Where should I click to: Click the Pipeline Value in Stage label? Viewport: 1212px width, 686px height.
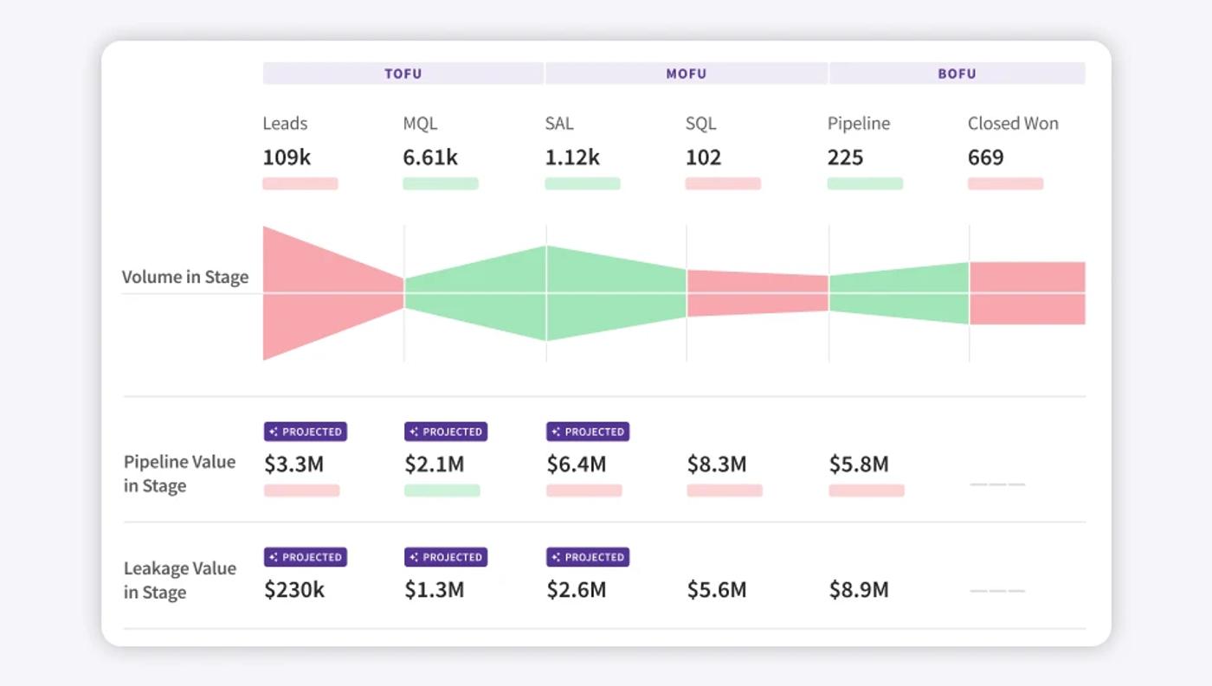pyautogui.click(x=179, y=474)
